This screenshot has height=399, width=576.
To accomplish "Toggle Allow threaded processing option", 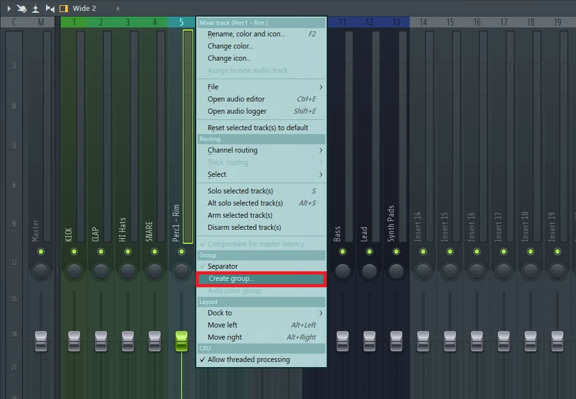I will click(248, 359).
